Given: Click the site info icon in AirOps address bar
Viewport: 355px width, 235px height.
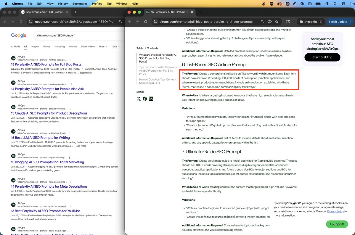Looking at the screenshot, I should click(155, 22).
